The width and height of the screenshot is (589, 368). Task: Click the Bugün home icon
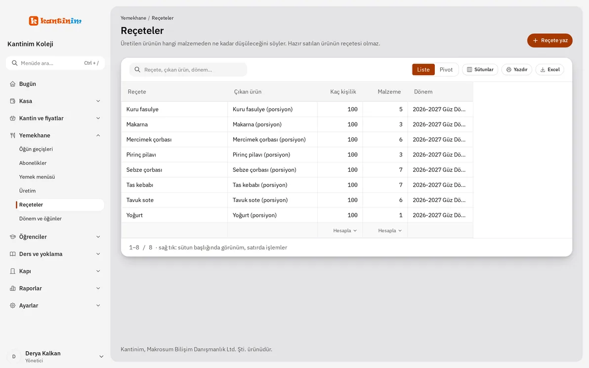pyautogui.click(x=12, y=84)
